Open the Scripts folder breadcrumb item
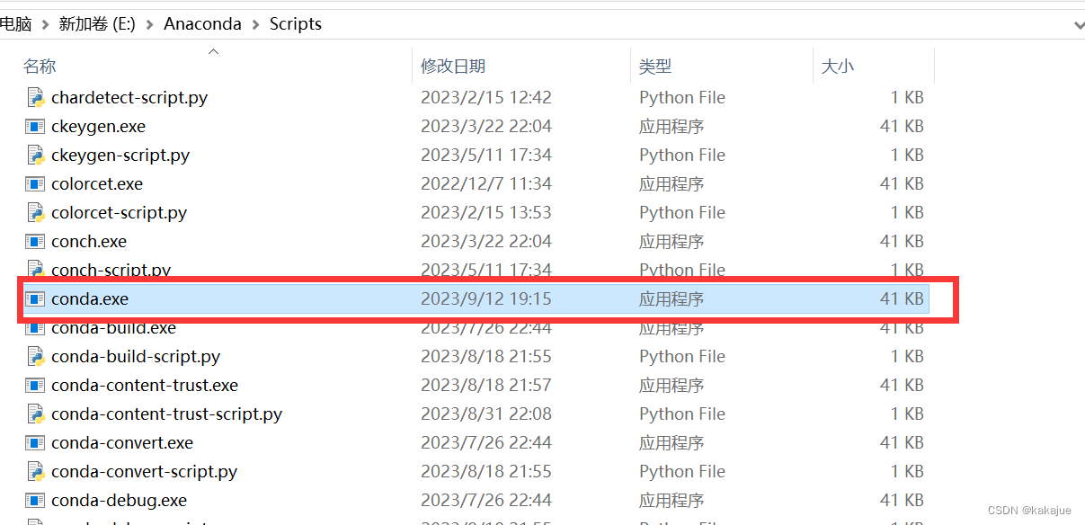1085x525 pixels. [295, 23]
